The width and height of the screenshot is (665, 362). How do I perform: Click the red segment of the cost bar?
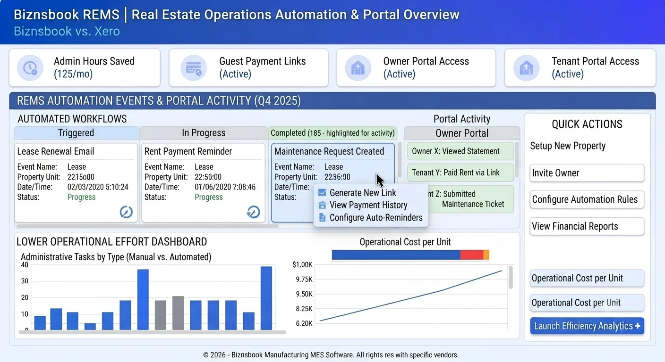[x=471, y=255]
